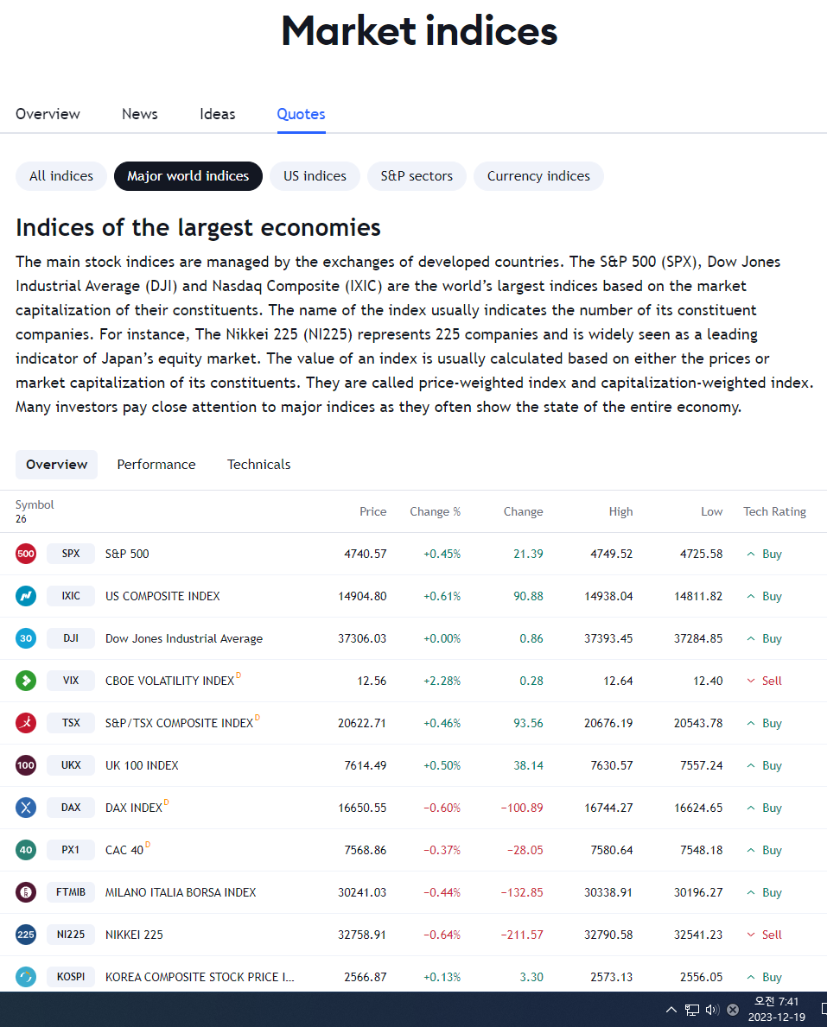The image size is (827, 1027).
Task: Open the DAX ticker badge
Action: tap(71, 808)
